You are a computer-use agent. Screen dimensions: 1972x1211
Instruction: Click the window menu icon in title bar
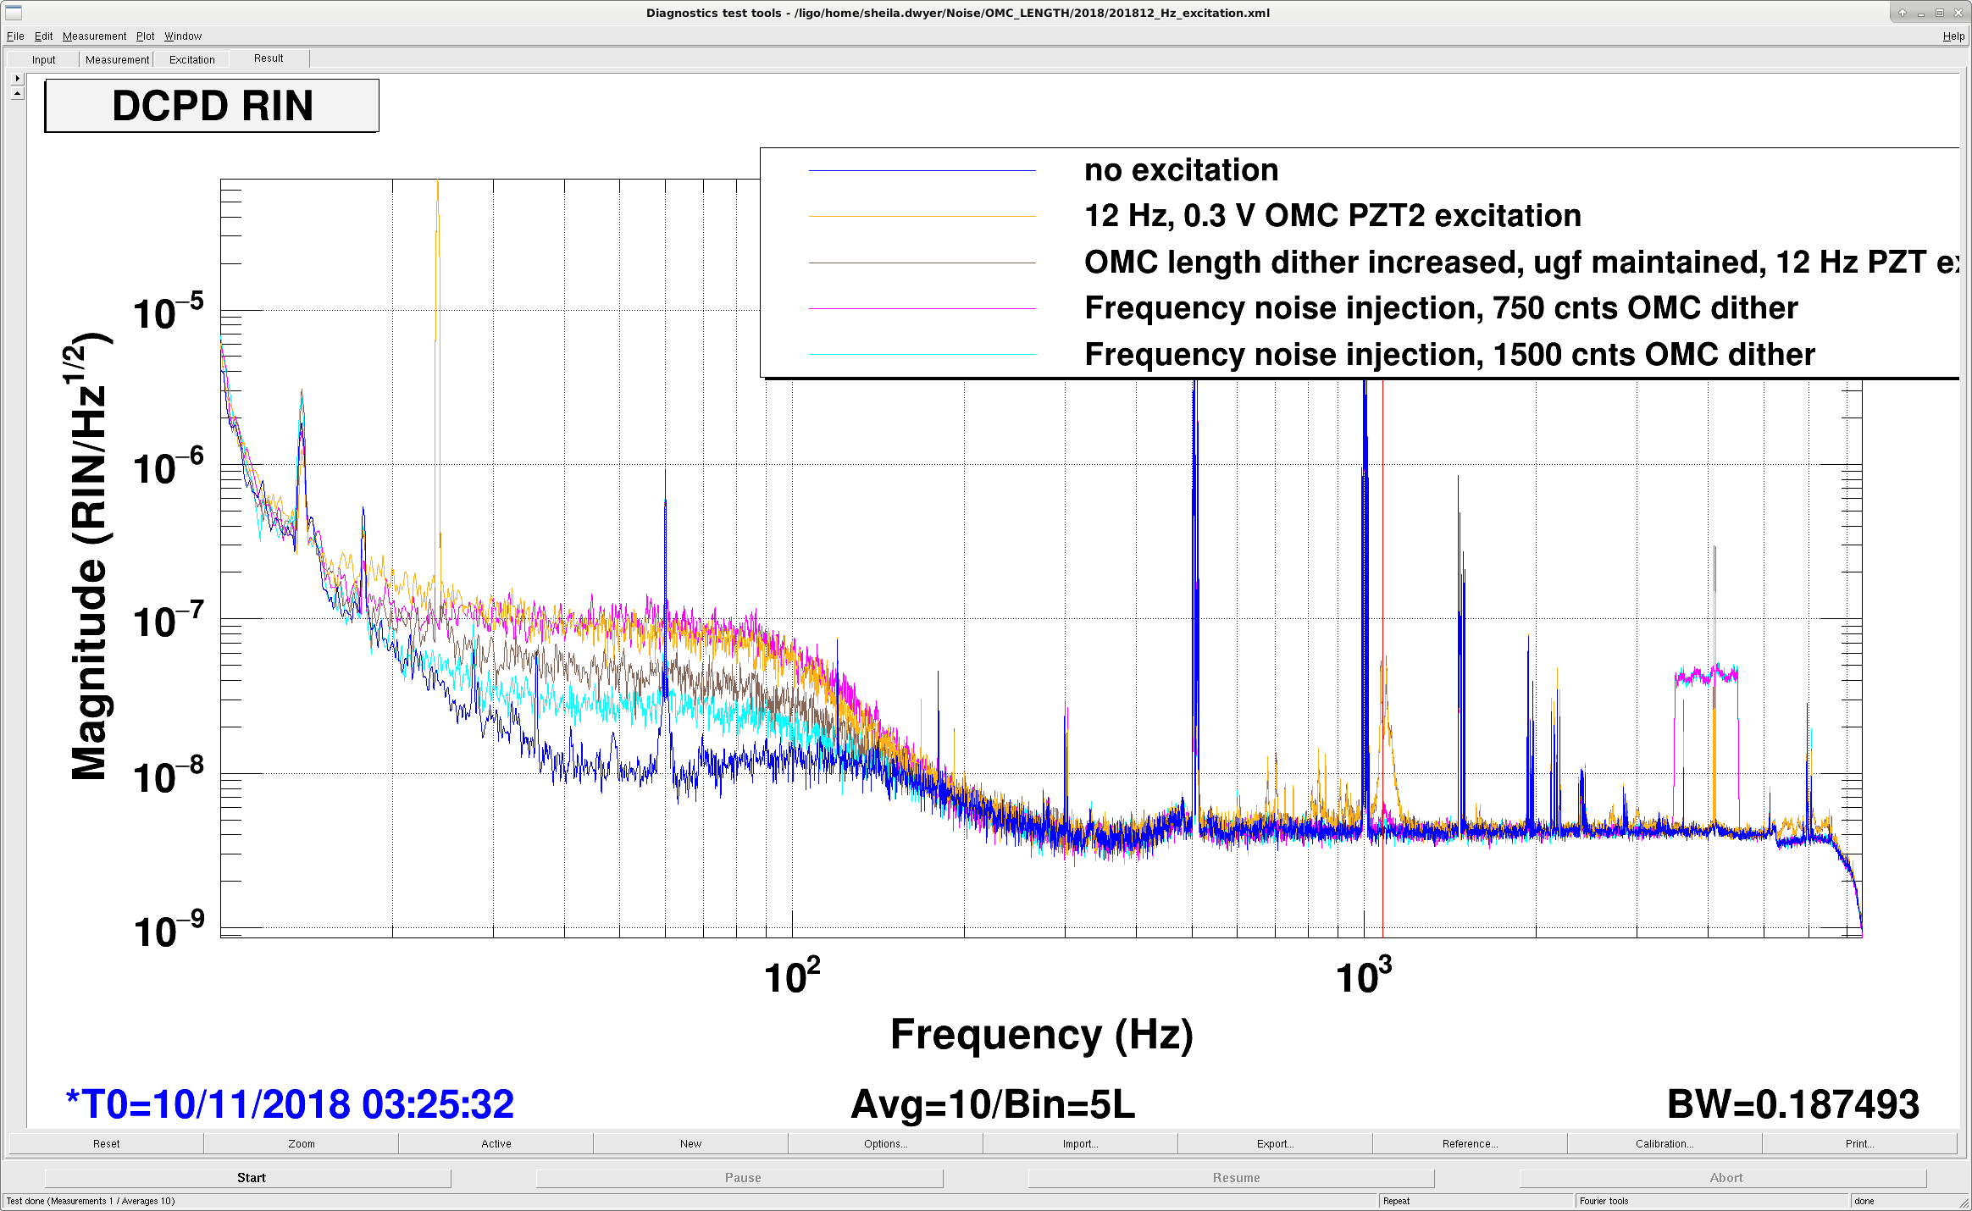pyautogui.click(x=13, y=12)
